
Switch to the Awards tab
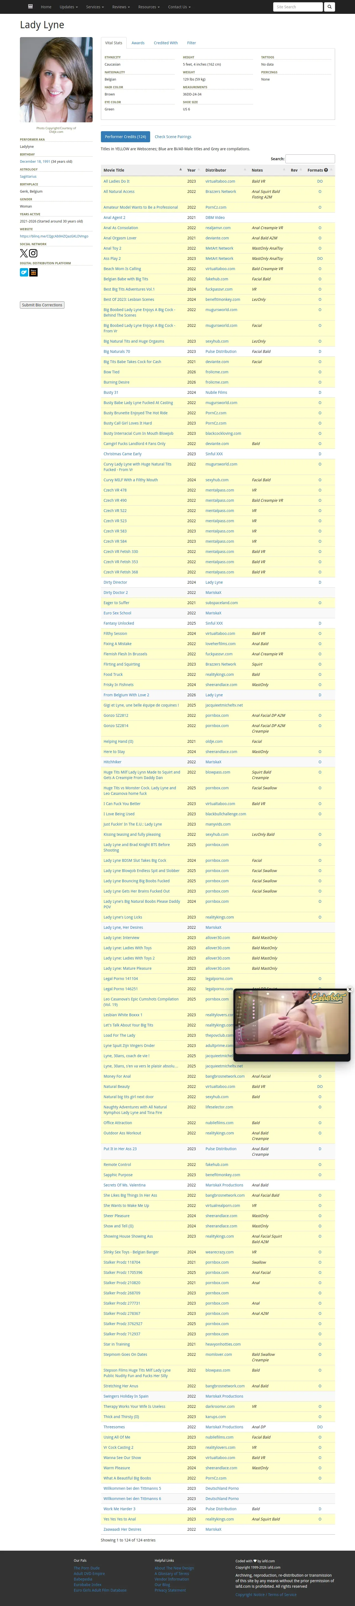tap(138, 43)
